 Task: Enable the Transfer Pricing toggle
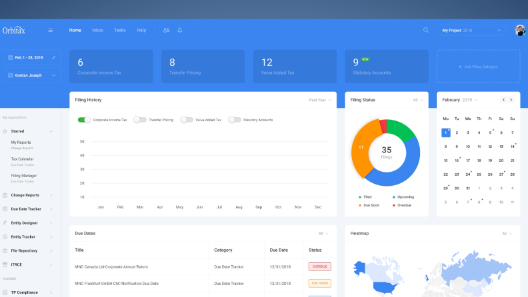[140, 120]
